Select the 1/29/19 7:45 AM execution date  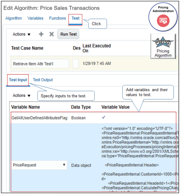tap(97, 63)
